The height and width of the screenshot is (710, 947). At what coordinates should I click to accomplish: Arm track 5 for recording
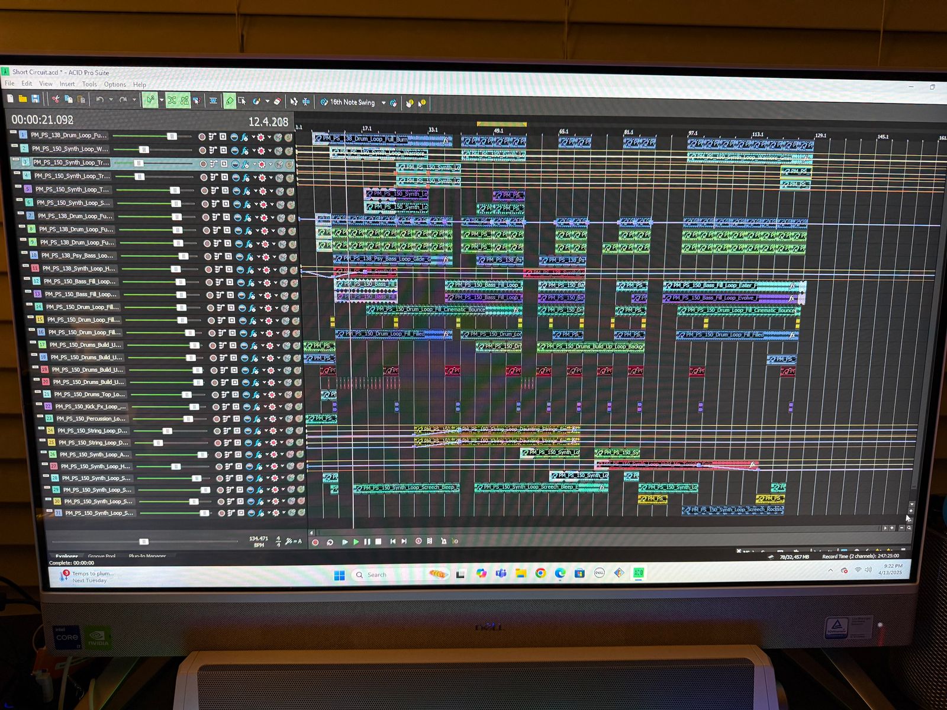[204, 191]
